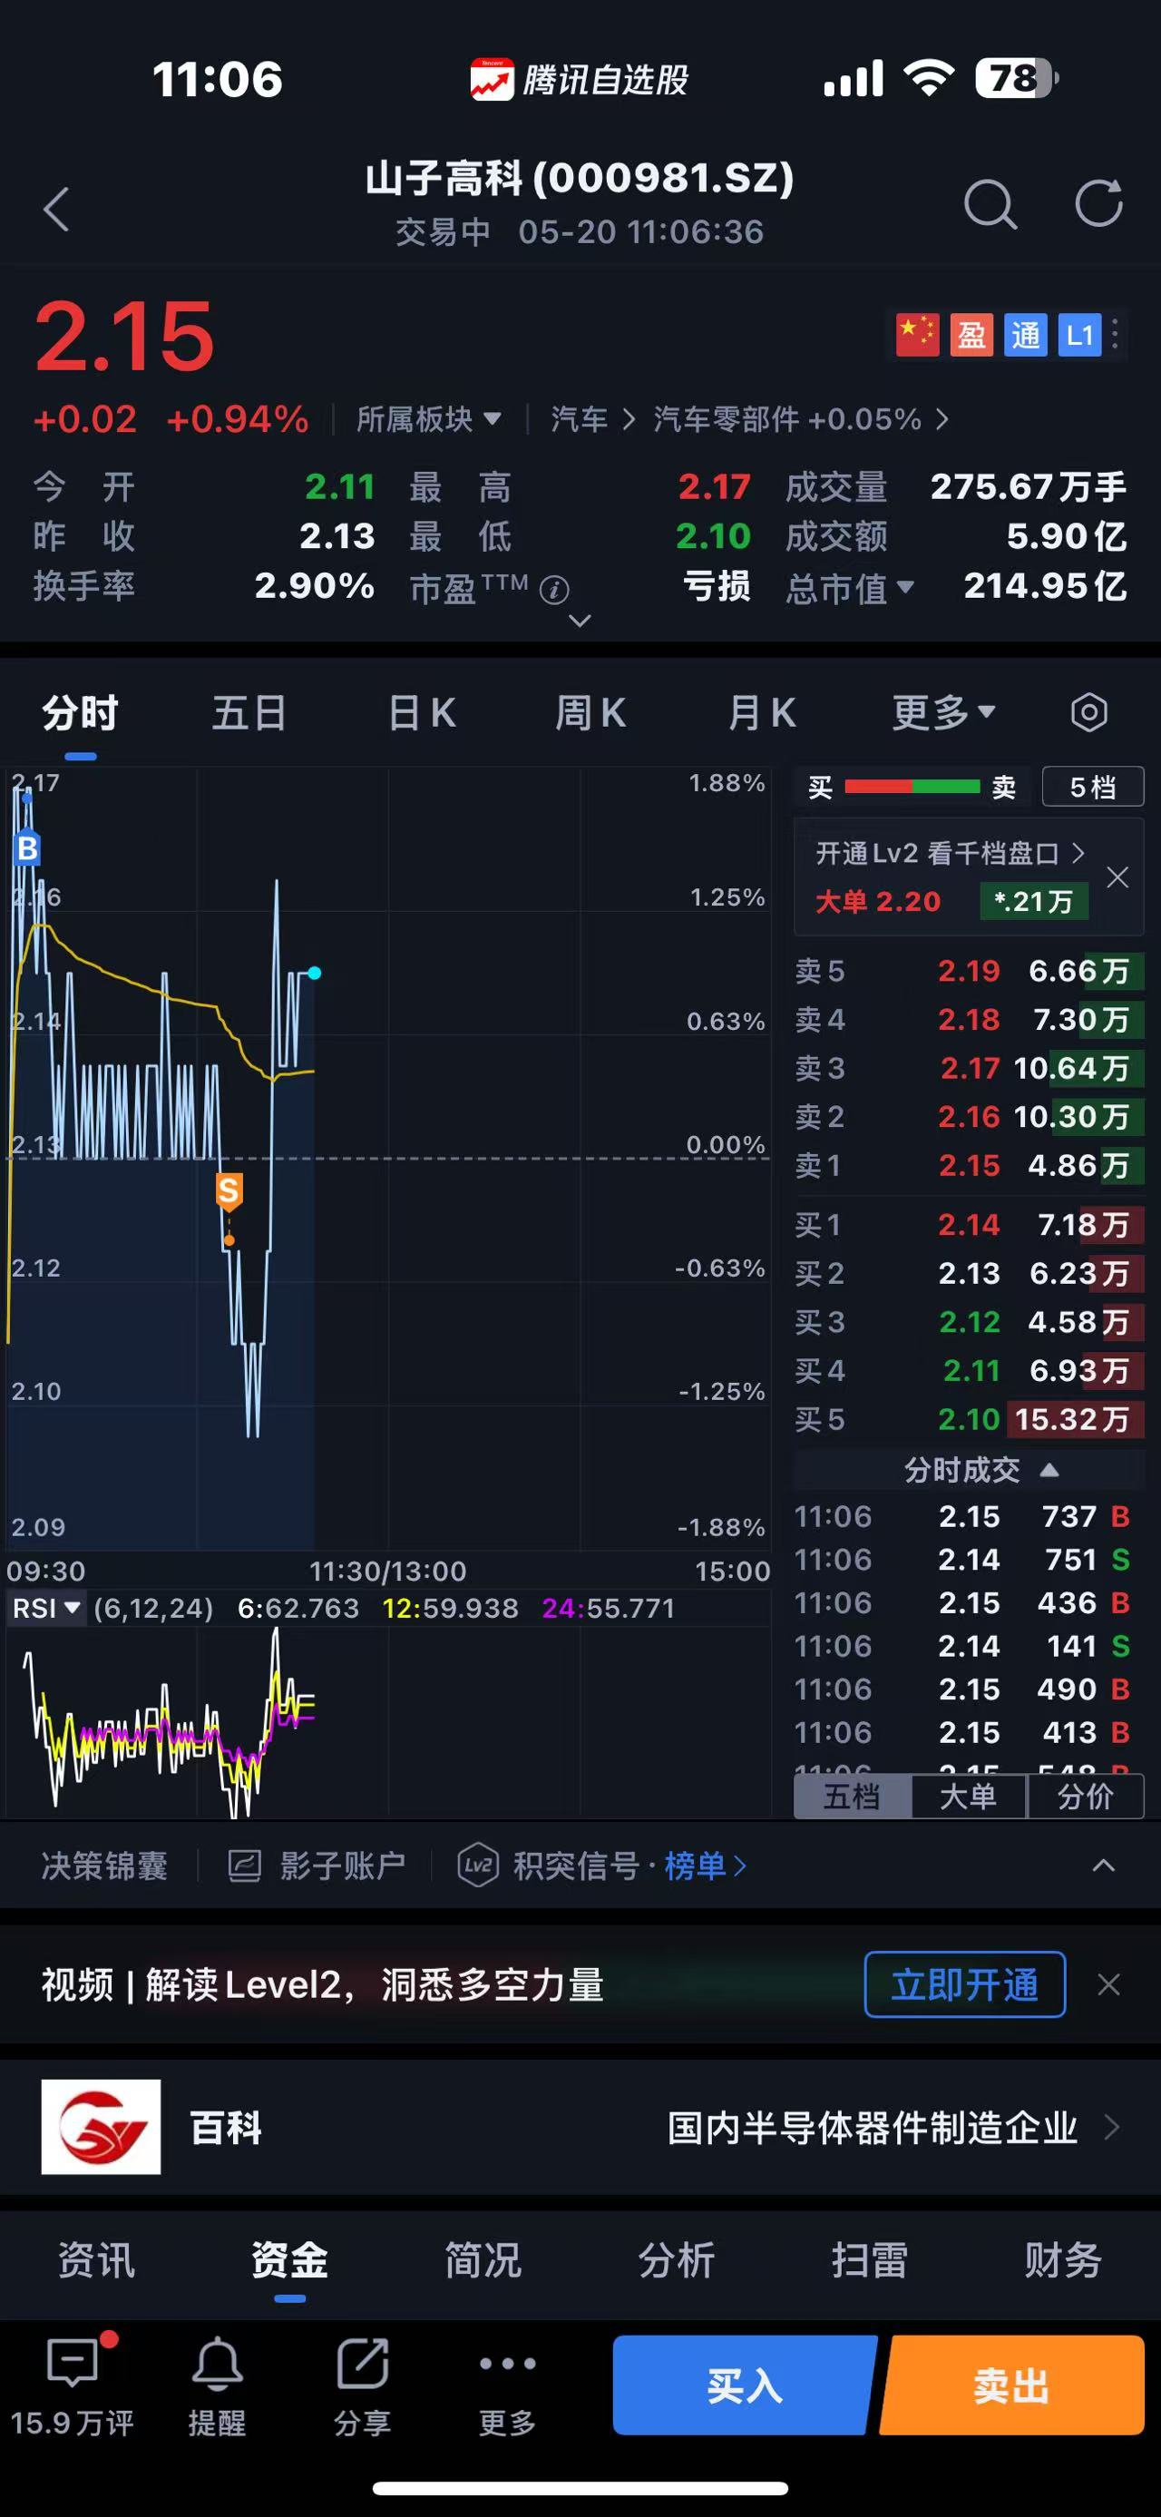Expand quote details with the down chevron

point(580,622)
